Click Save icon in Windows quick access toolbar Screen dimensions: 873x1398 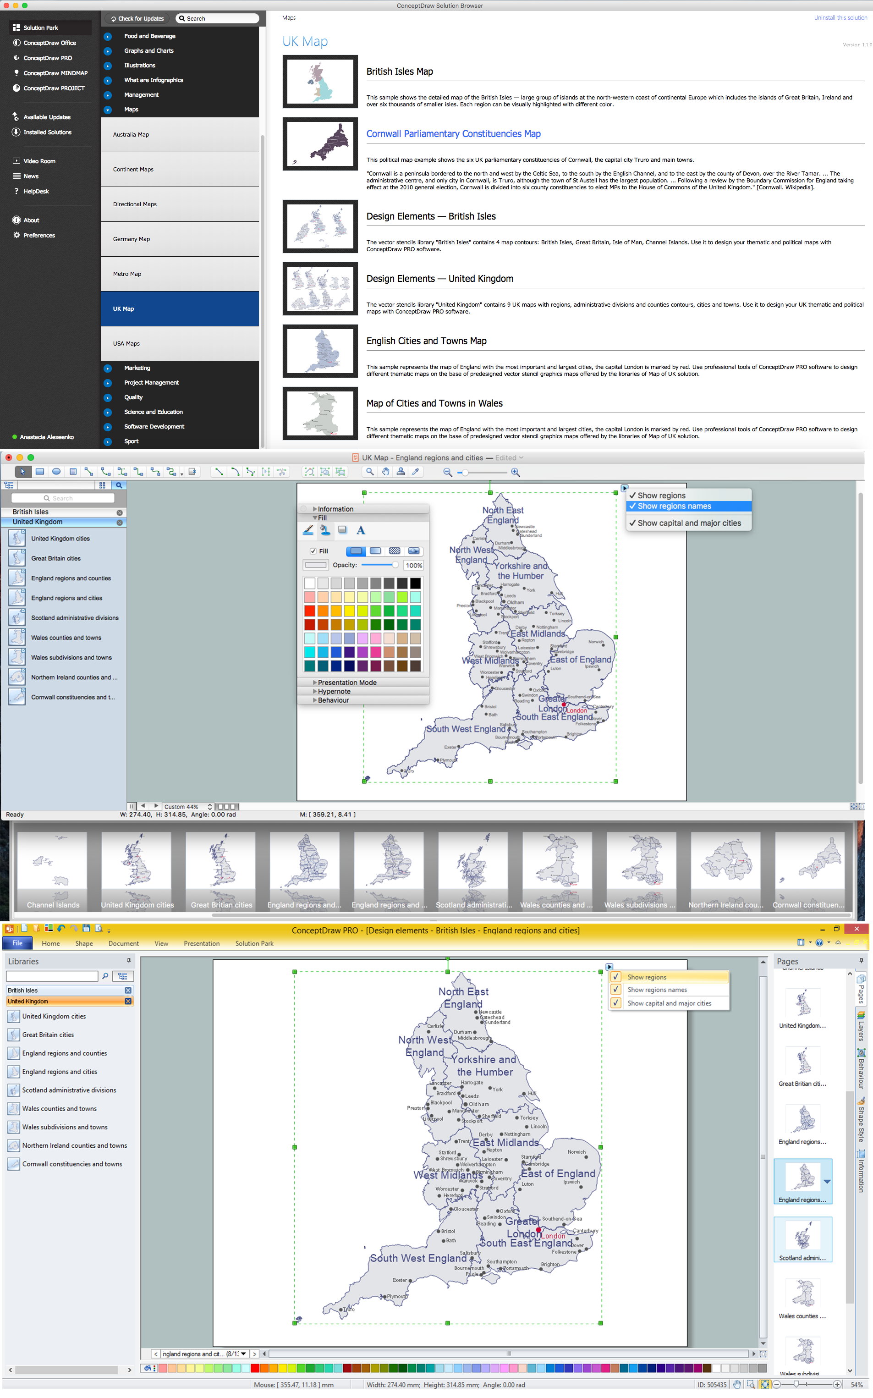(x=86, y=929)
